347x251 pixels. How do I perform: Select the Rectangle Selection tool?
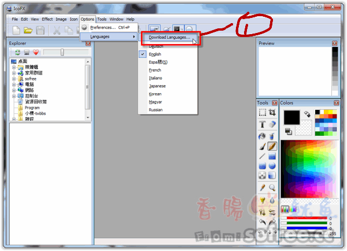click(263, 112)
